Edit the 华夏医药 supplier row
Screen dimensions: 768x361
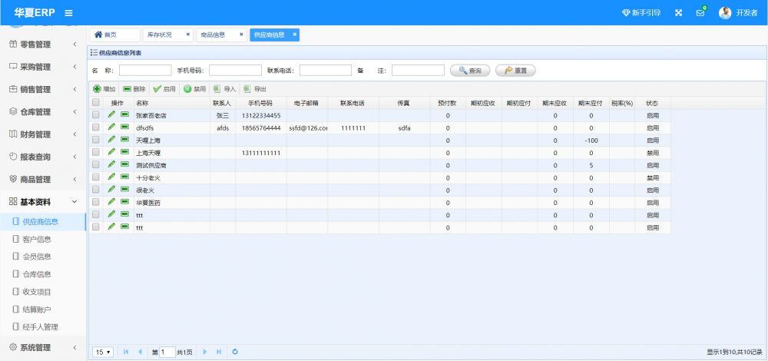click(x=111, y=201)
